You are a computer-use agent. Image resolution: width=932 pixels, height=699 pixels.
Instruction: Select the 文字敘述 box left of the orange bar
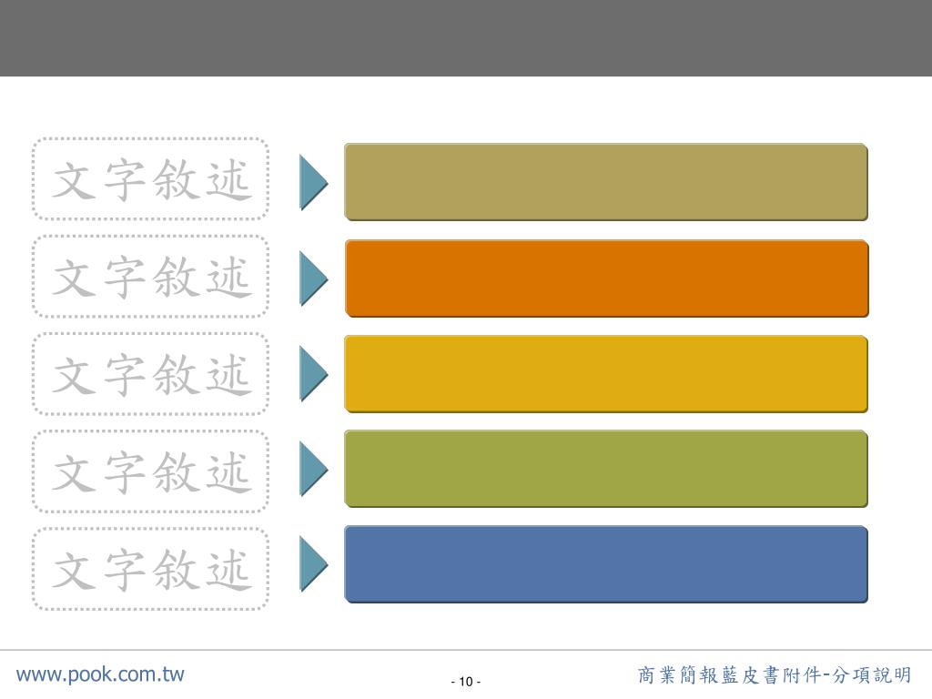pyautogui.click(x=150, y=277)
